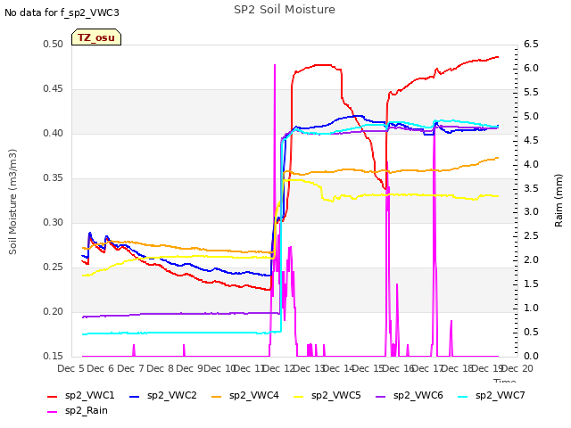
Task: Click the 3.5 right axis value
Action: point(531,188)
